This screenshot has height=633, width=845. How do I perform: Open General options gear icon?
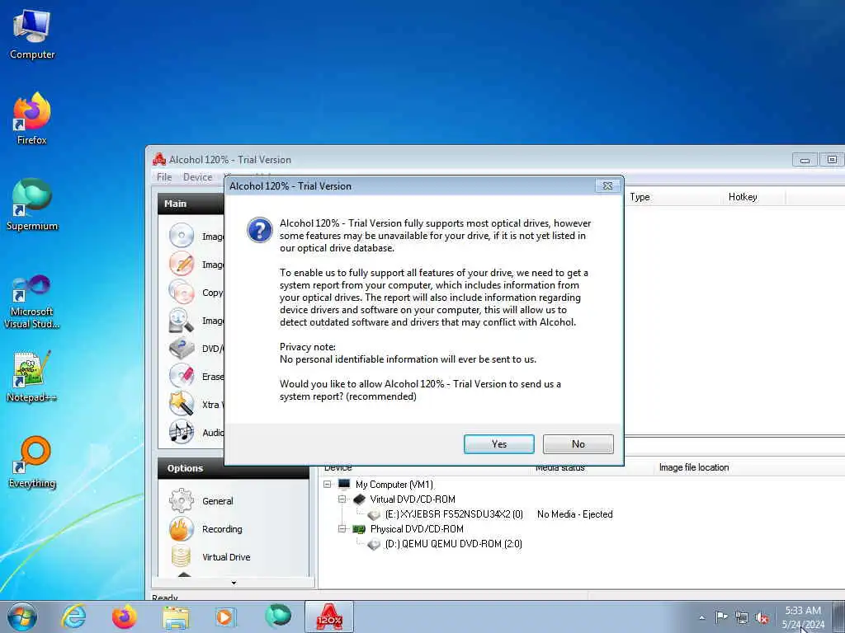coord(181,500)
